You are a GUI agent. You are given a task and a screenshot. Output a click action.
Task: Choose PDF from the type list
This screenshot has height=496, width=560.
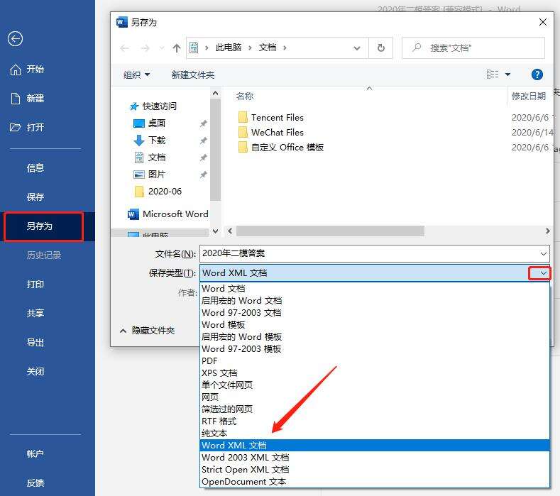coord(374,361)
